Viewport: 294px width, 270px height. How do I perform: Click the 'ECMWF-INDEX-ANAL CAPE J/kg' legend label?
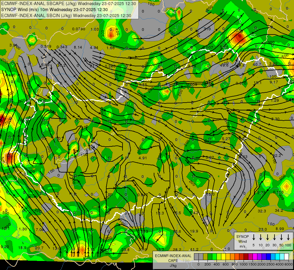173,261
